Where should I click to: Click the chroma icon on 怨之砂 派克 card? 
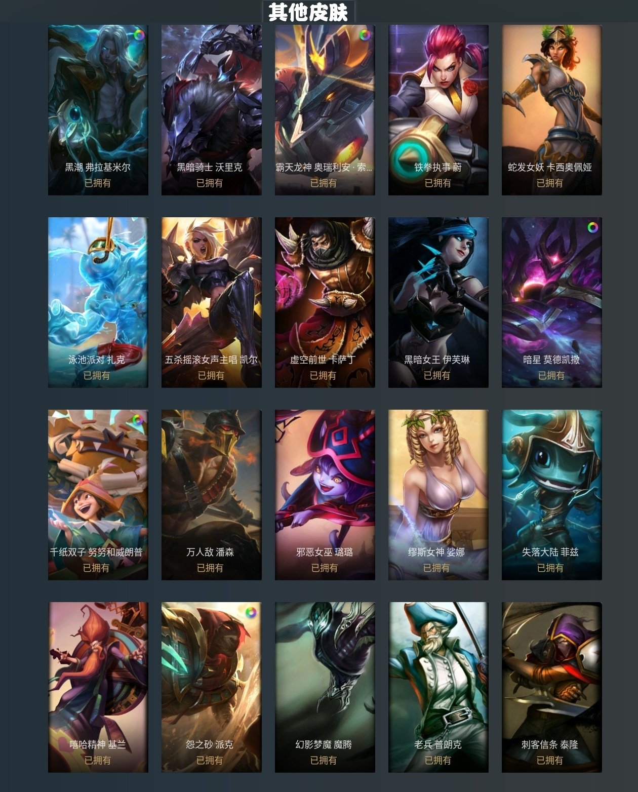click(x=251, y=612)
